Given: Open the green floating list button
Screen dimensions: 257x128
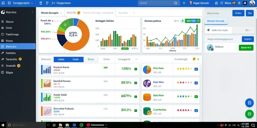Looking at the screenshot, I should coord(249,114).
